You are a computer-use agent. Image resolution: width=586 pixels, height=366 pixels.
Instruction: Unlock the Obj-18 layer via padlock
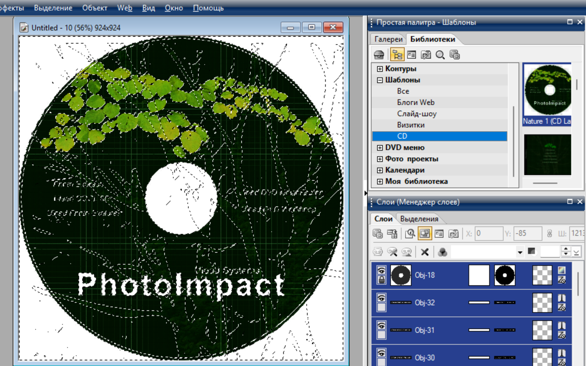click(381, 280)
